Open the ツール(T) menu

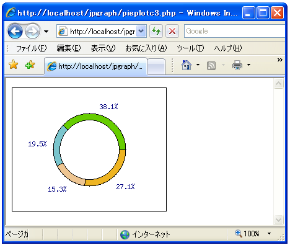pos(190,48)
